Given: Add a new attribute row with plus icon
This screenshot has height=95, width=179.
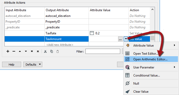Looking at the screenshot, I should coord(8,51).
